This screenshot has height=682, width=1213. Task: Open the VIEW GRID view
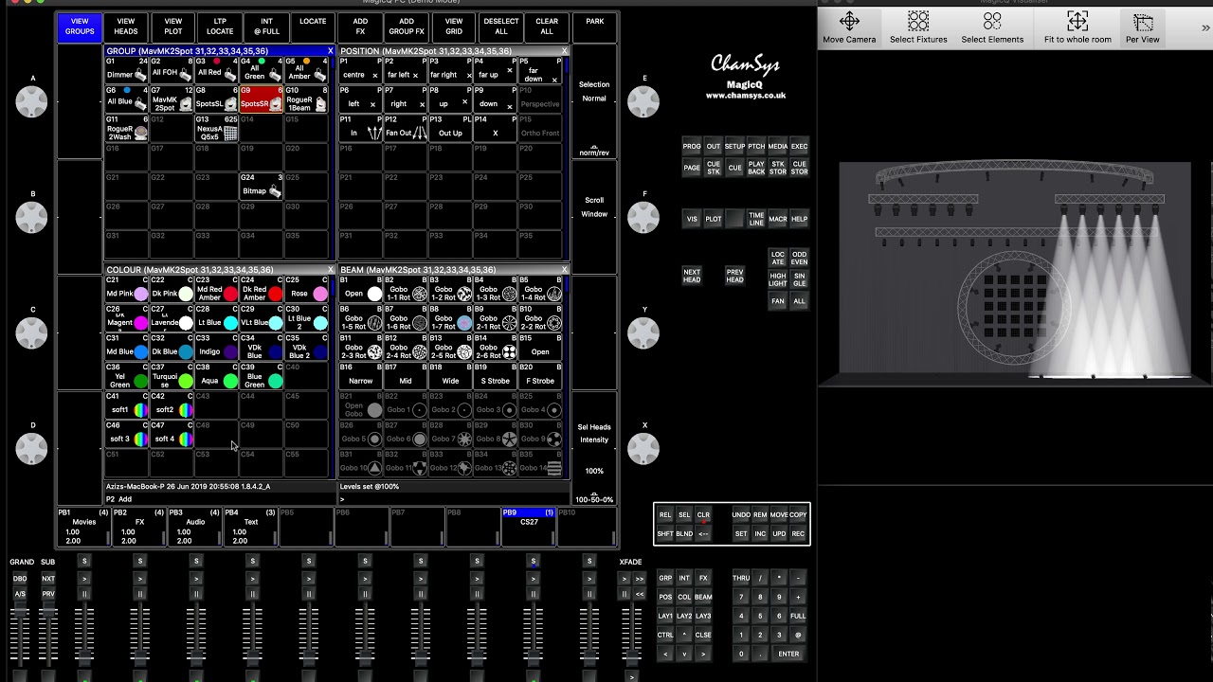(454, 26)
